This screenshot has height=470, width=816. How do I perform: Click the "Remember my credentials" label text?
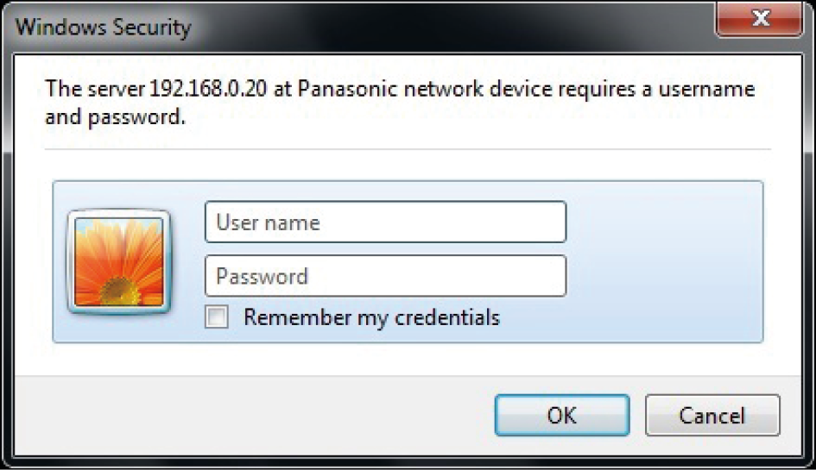[x=371, y=317]
